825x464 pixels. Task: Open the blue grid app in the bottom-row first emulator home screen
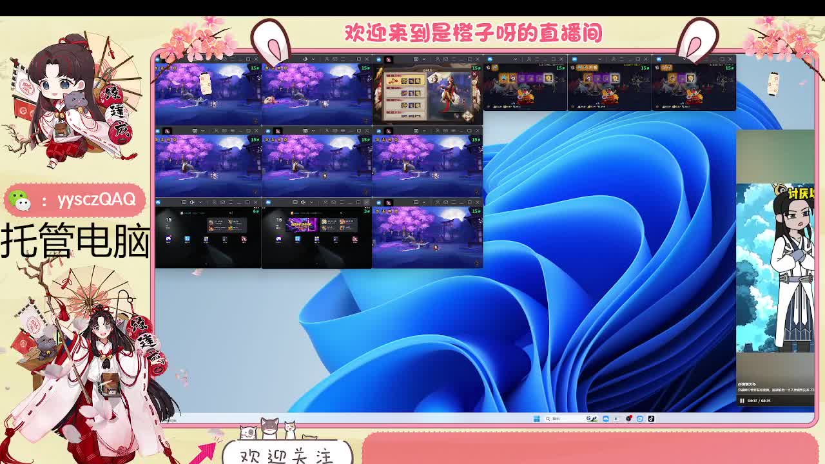coord(187,239)
